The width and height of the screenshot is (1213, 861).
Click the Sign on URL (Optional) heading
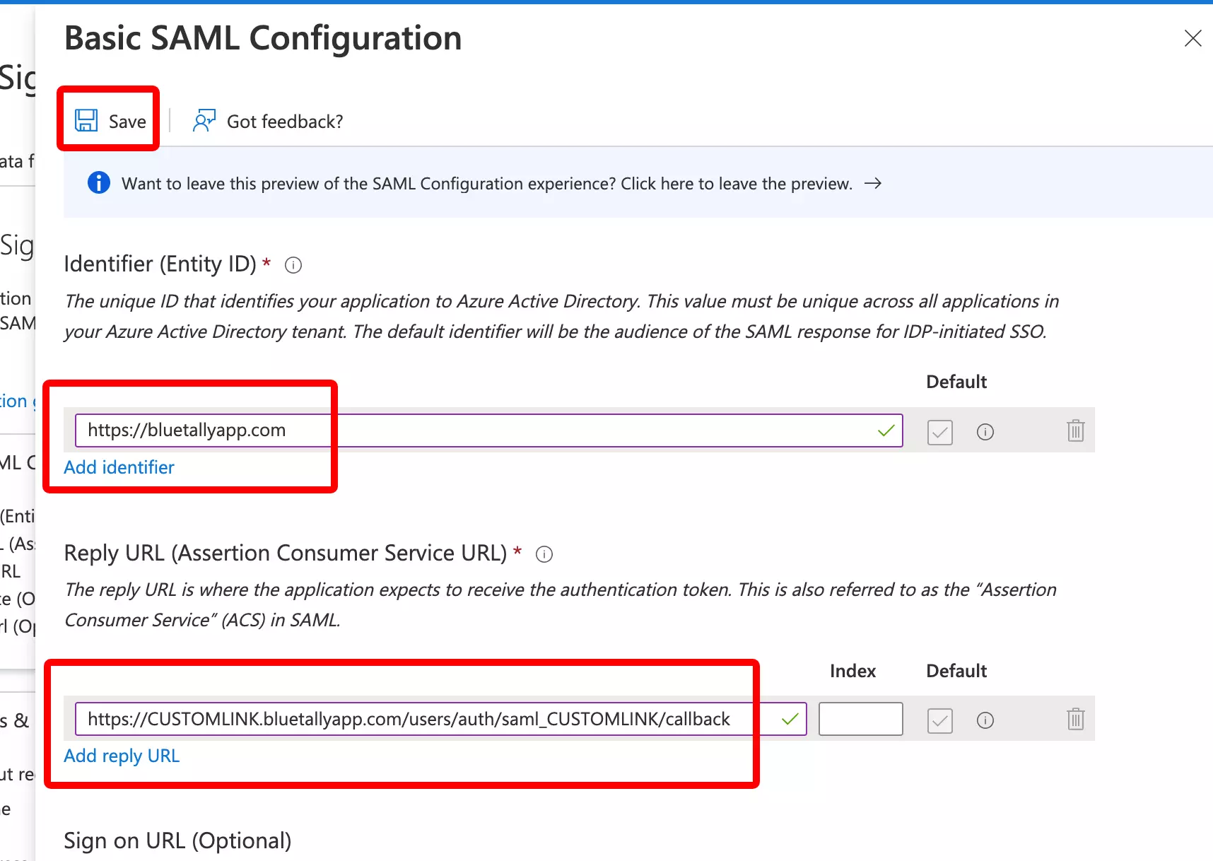pyautogui.click(x=177, y=840)
